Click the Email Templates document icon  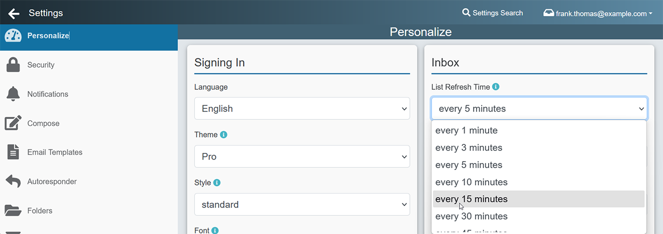point(13,152)
